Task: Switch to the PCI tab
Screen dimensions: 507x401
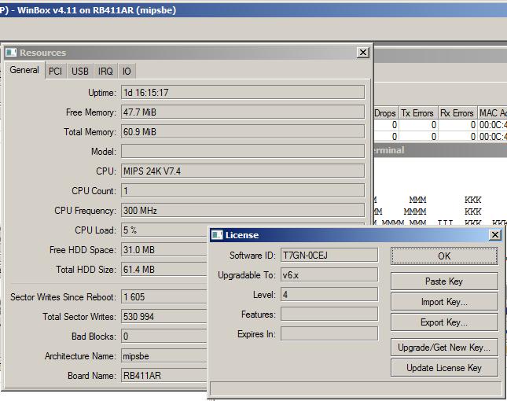Action: pos(55,71)
